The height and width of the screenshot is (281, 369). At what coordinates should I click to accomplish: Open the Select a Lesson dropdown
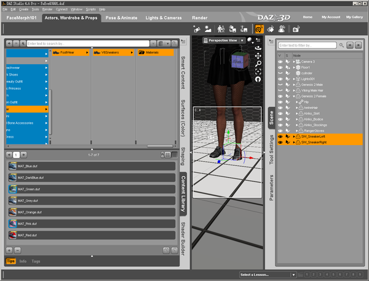(293, 275)
